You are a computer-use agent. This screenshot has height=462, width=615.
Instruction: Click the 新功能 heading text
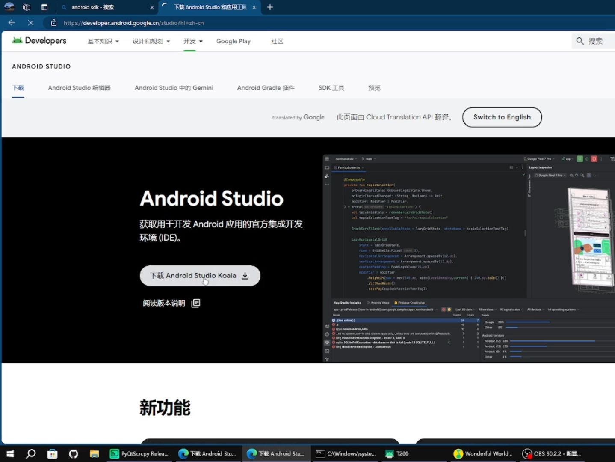point(165,408)
